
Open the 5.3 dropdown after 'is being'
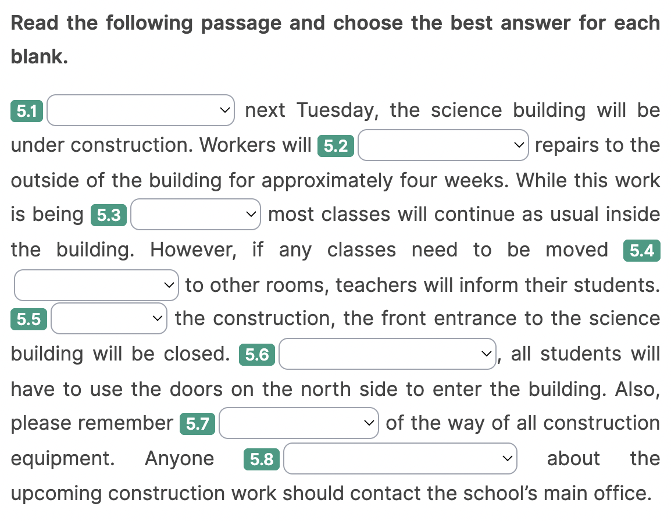point(196,215)
